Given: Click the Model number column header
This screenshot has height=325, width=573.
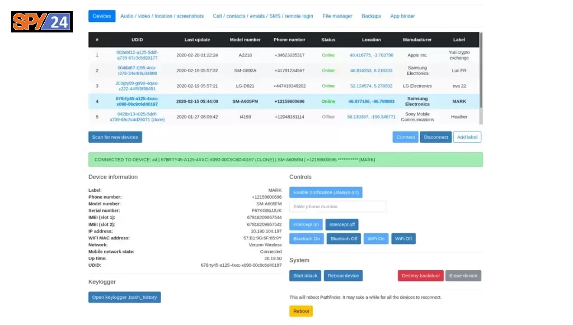Looking at the screenshot, I should tap(245, 40).
